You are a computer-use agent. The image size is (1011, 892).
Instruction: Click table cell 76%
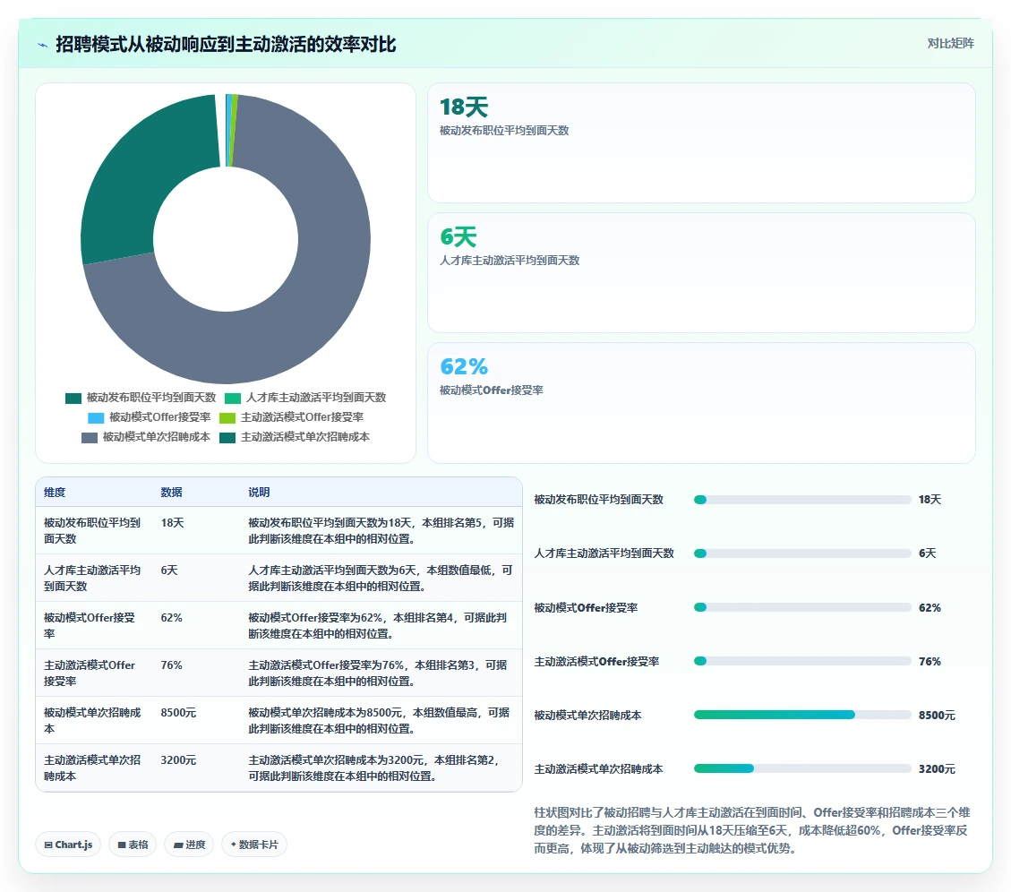[172, 665]
